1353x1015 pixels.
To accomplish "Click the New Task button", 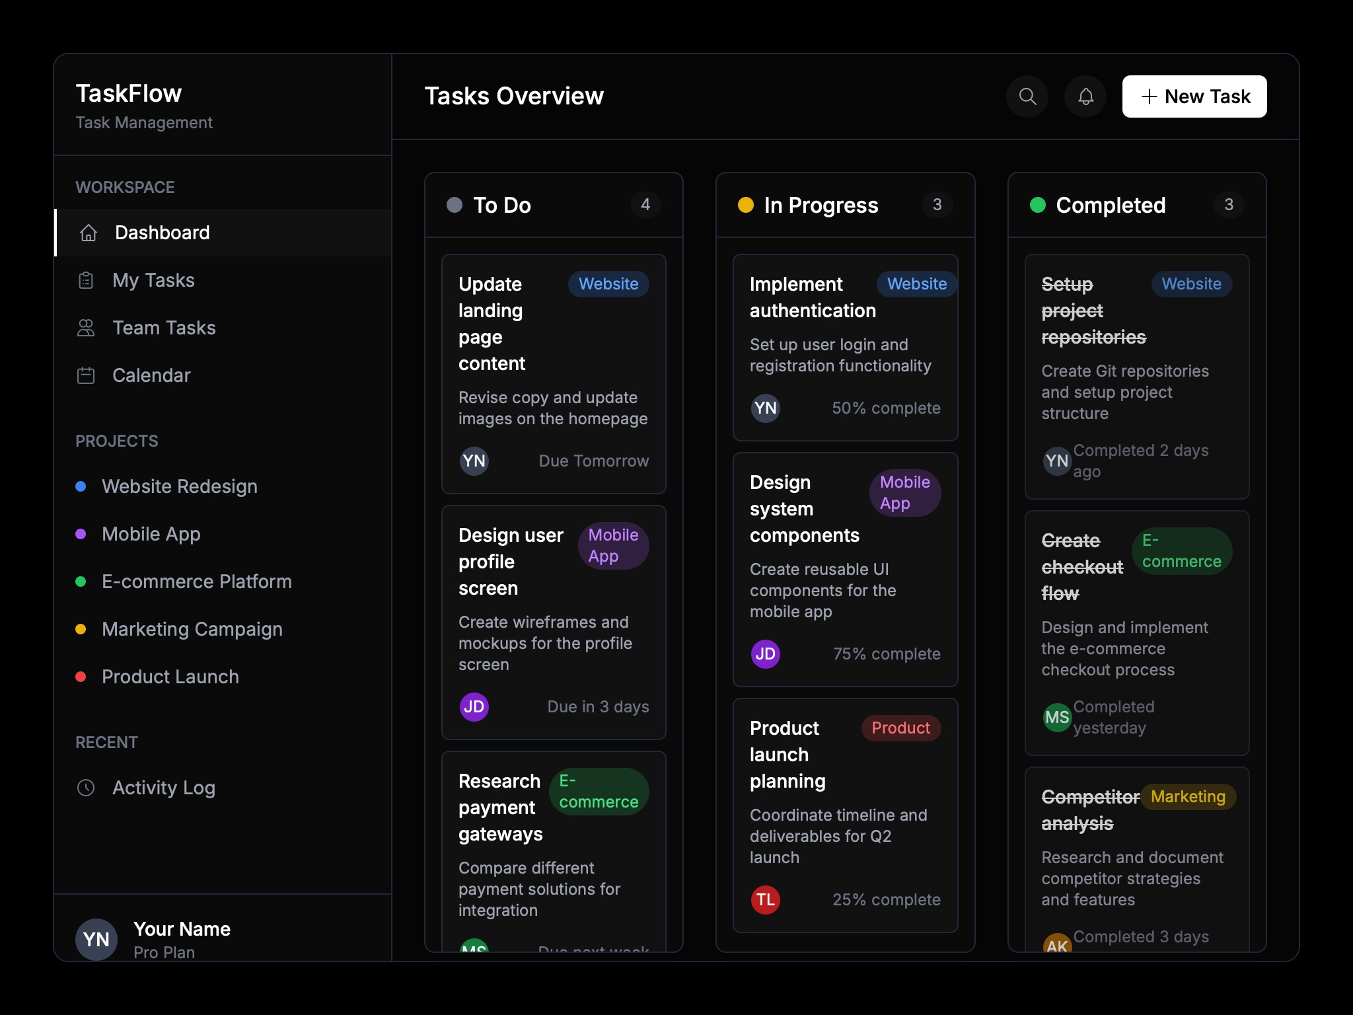I will [1194, 96].
